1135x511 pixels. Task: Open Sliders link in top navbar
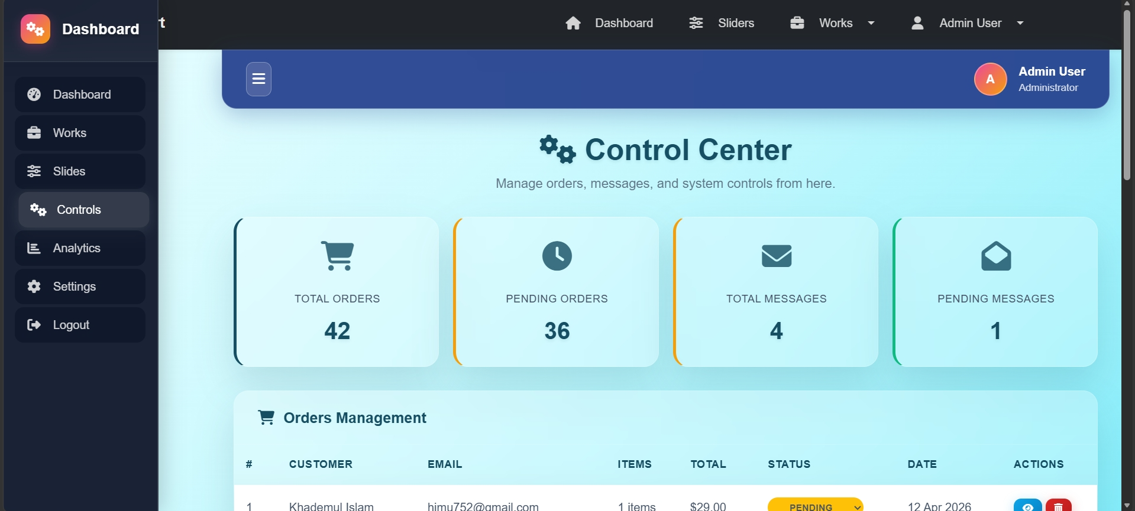[736, 23]
